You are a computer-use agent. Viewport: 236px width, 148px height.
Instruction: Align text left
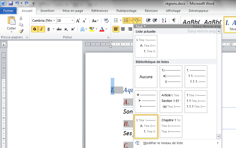(x=116, y=29)
